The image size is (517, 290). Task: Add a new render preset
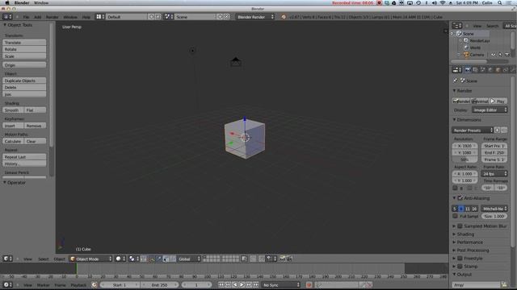pyautogui.click(x=498, y=130)
